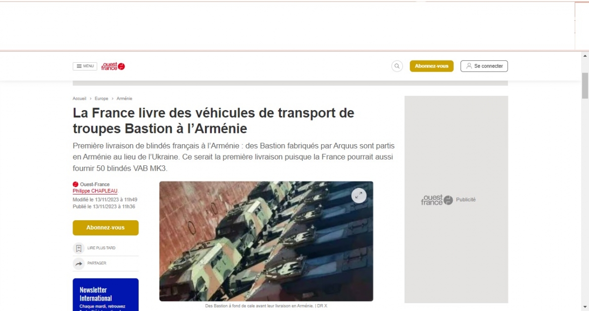Open Arménie breadcrumb link

tap(124, 98)
